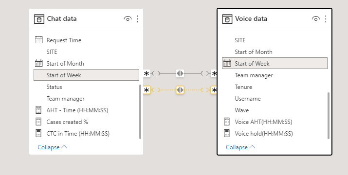Screen dimensions: 348x175
Task: Open more options menu for Chat data
Action: point(137,19)
